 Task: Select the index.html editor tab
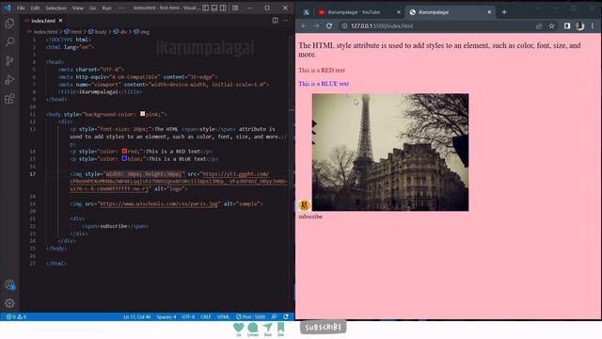pos(43,21)
